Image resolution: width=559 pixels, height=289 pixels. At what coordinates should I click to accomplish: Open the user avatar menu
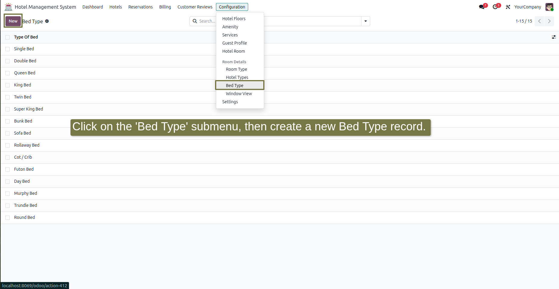[549, 7]
